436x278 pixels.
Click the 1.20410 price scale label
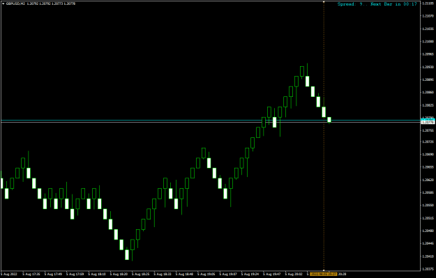pyautogui.click(x=428, y=256)
